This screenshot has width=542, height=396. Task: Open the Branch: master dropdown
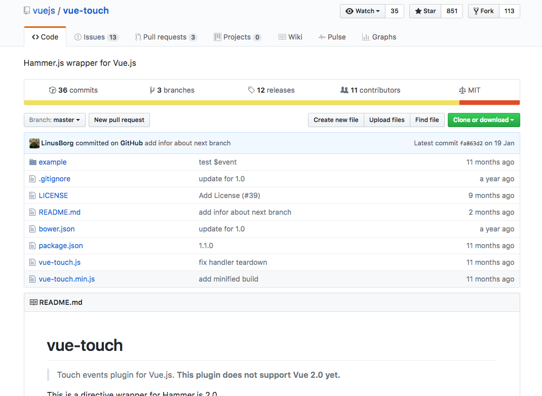click(55, 120)
